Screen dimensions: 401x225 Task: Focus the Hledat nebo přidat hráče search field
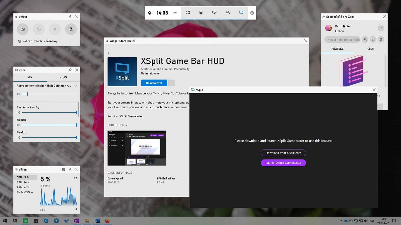343,39
